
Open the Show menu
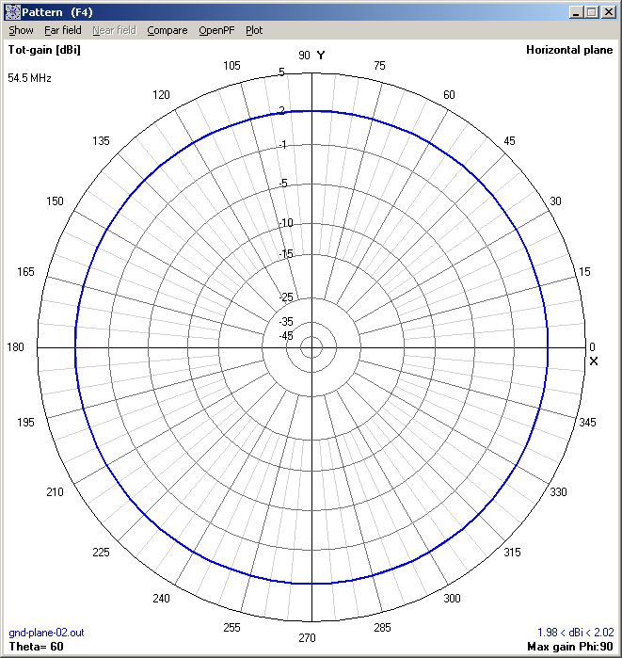click(x=21, y=30)
